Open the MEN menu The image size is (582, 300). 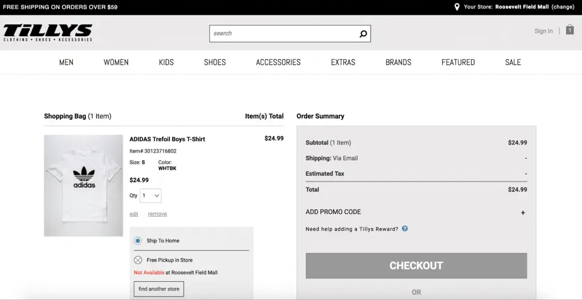coord(66,62)
